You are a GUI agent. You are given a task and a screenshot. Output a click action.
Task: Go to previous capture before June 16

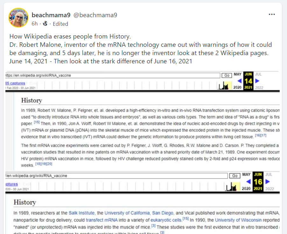[x=248, y=181]
